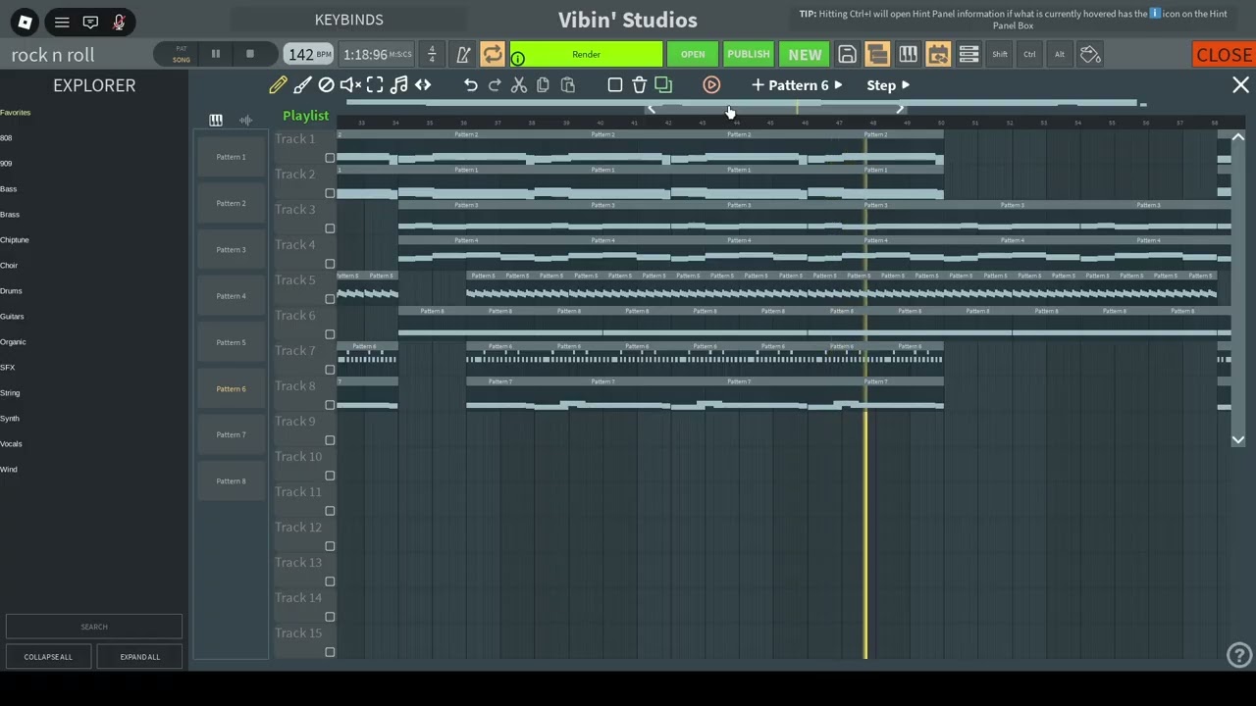
Task: Click EXPAND ALL in Explorer
Action: pos(139,657)
